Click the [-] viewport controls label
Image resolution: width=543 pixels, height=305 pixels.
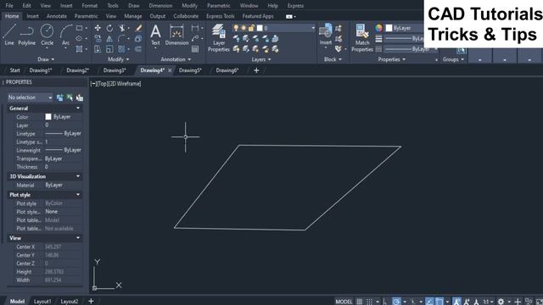coord(93,84)
